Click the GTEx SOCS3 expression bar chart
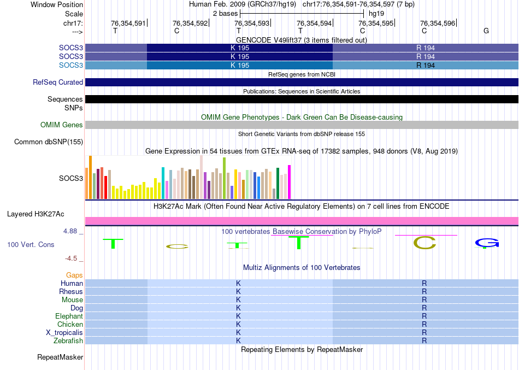 [188, 177]
